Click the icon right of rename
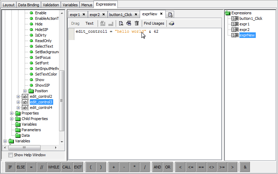This screenshot has width=278, height=174. [129, 23]
